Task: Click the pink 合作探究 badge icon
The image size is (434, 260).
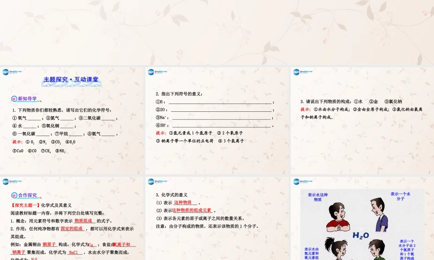Action: point(14,195)
